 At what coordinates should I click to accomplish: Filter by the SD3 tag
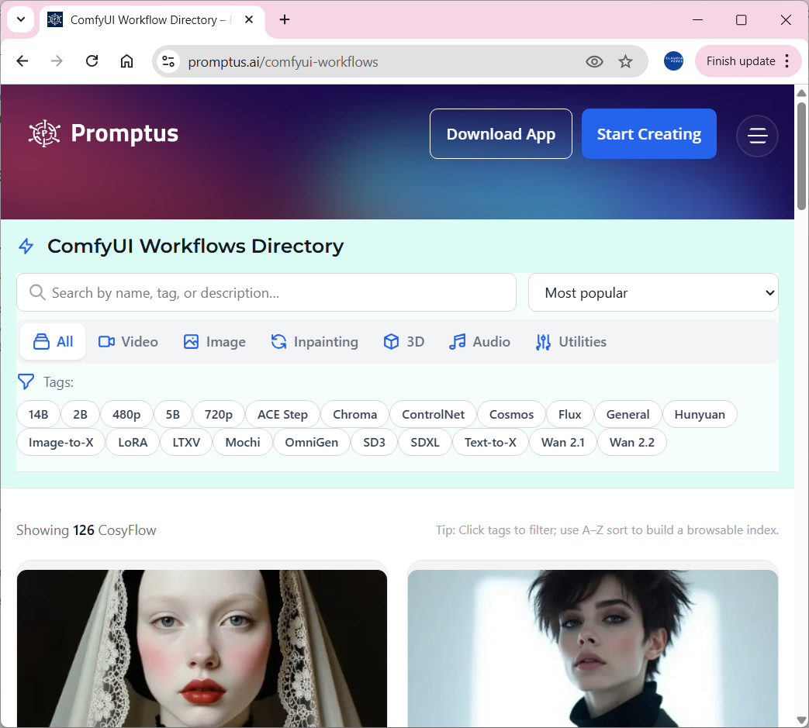[374, 442]
